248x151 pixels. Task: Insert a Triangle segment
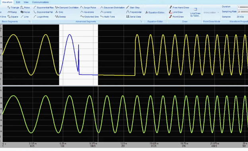click(13, 8)
